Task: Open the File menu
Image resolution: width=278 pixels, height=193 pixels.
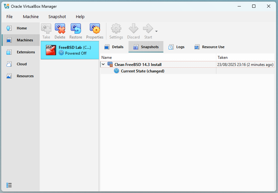Action: point(9,17)
